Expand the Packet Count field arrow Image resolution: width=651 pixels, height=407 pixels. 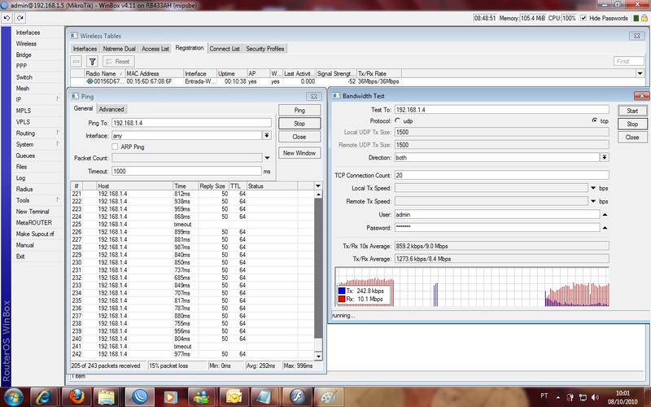pyautogui.click(x=267, y=158)
